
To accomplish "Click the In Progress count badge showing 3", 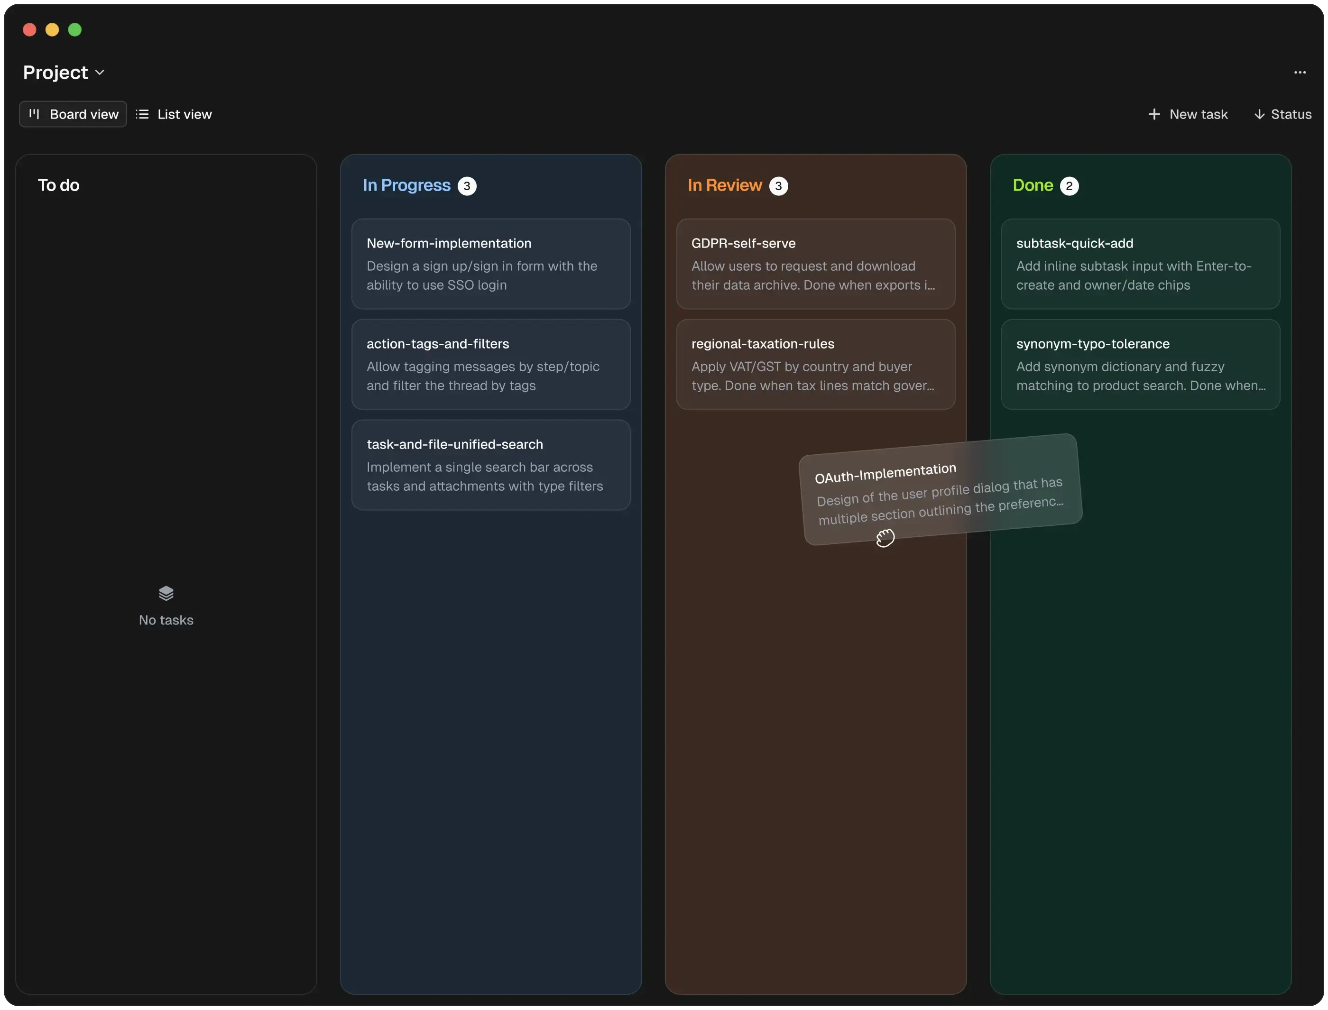I will click(467, 186).
